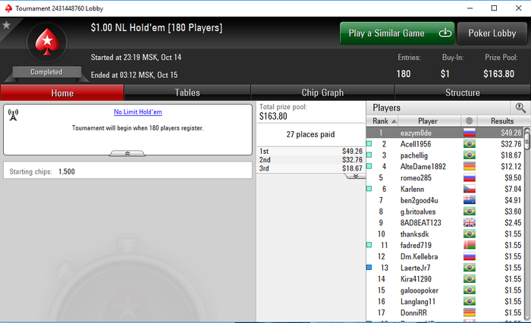
Task: Switch to the Chip Graph tab
Action: coord(322,93)
